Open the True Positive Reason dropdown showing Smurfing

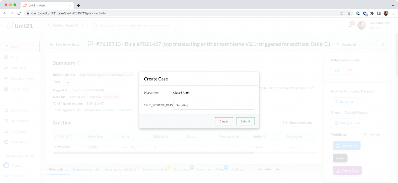(213, 105)
